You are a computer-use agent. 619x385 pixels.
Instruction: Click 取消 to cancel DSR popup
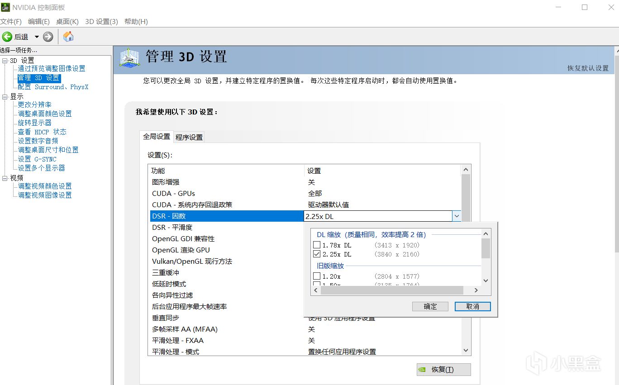click(473, 306)
